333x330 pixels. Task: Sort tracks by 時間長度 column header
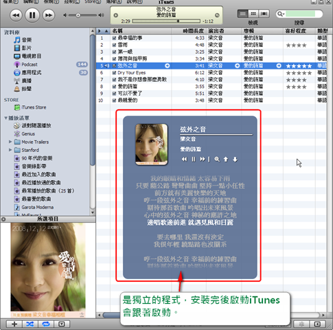click(189, 31)
